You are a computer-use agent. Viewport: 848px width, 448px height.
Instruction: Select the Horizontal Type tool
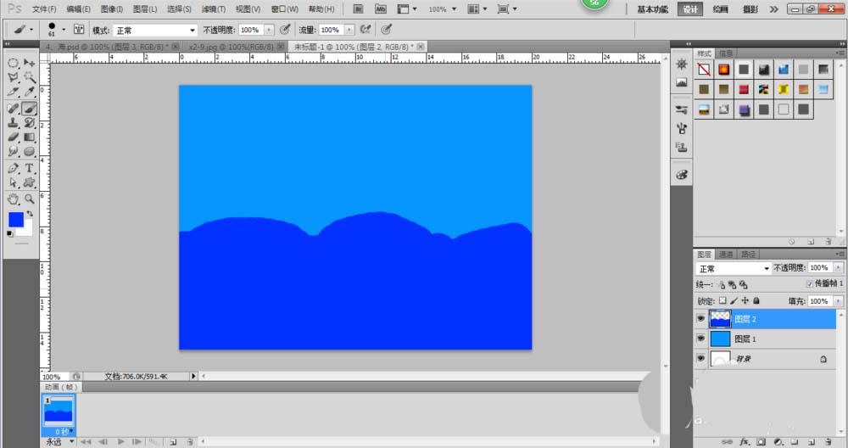click(x=29, y=168)
